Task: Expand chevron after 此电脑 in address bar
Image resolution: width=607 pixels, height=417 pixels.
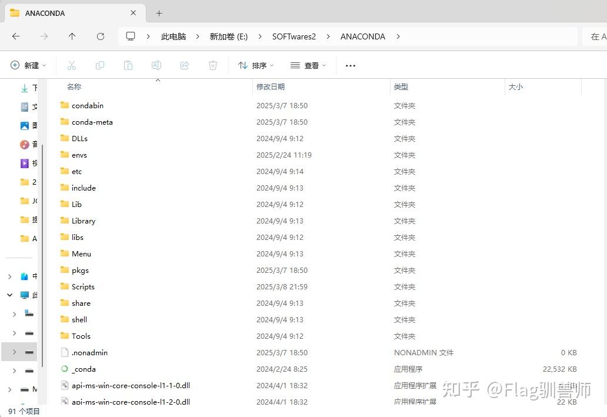Action: click(x=198, y=36)
